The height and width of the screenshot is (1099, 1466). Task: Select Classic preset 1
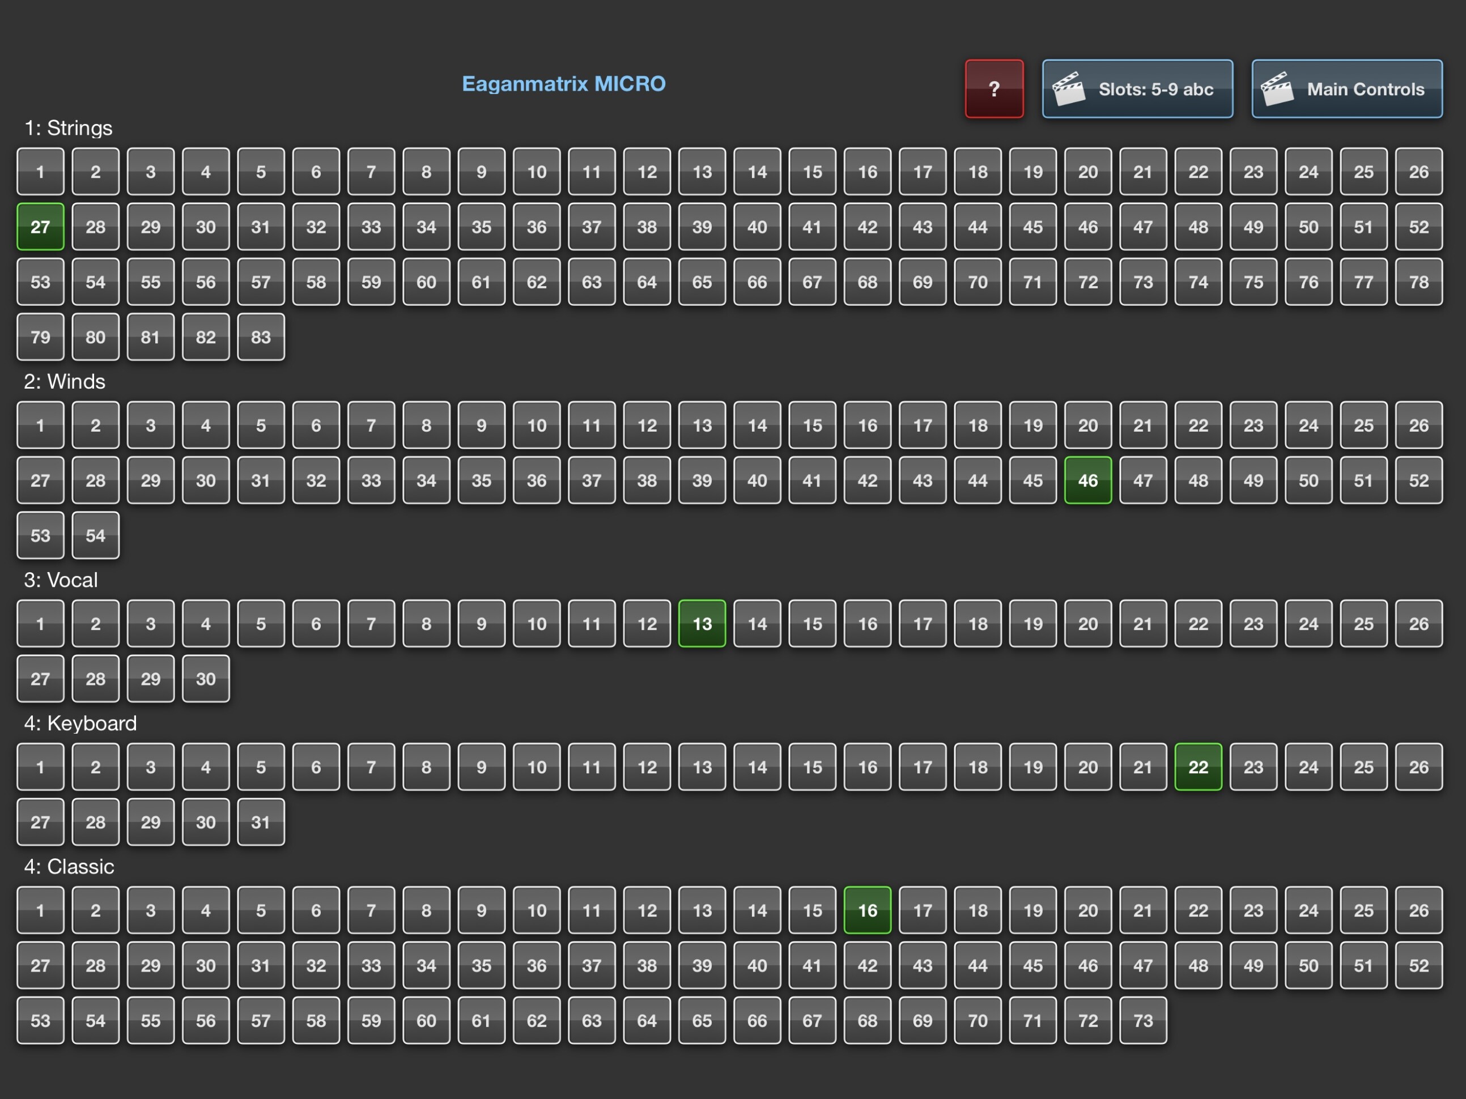(40, 910)
